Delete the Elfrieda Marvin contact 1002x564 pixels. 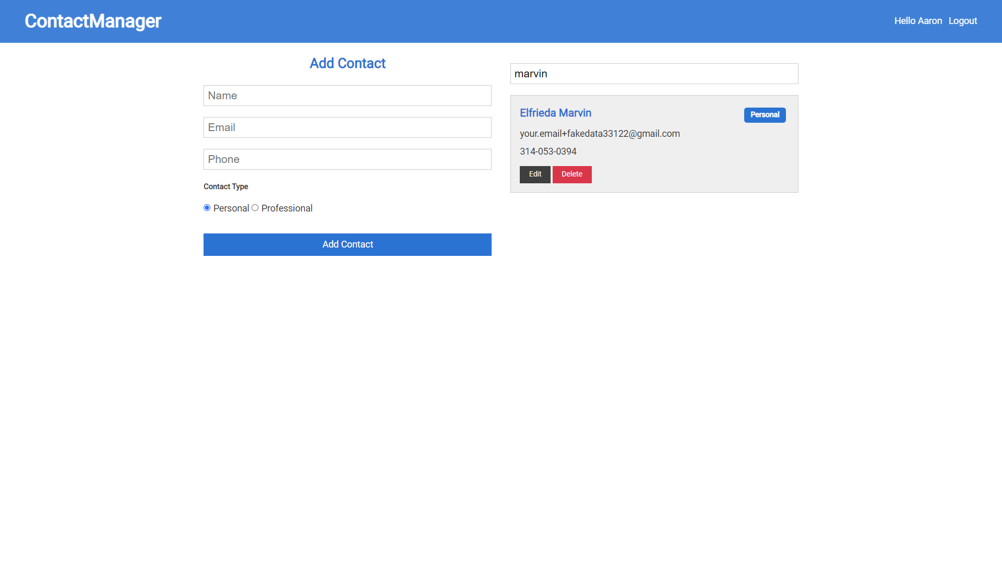click(572, 174)
